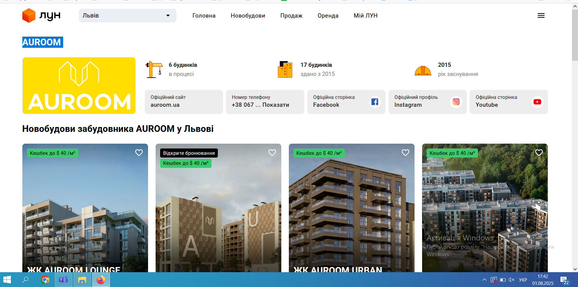Viewport: 578px width, 287px height.
Task: Click Кешбек badge on AUROOM URBAN card
Action: pyautogui.click(x=319, y=153)
